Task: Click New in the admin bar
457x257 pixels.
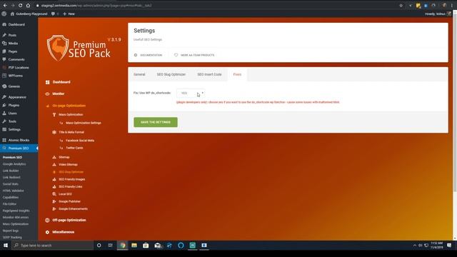Action: click(69, 14)
